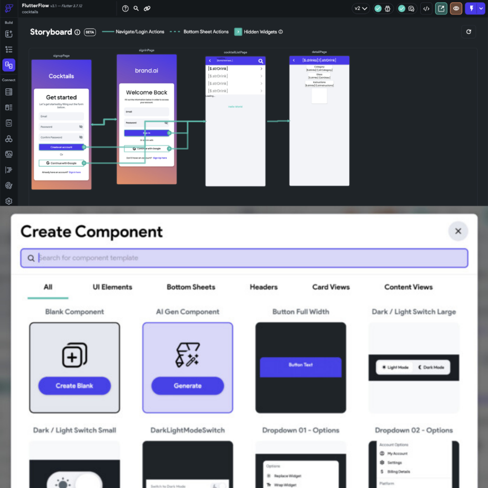Switch to the Headers tab
Image resolution: width=488 pixels, height=488 pixels.
pyautogui.click(x=264, y=287)
